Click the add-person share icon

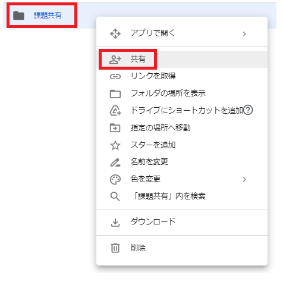pos(115,60)
